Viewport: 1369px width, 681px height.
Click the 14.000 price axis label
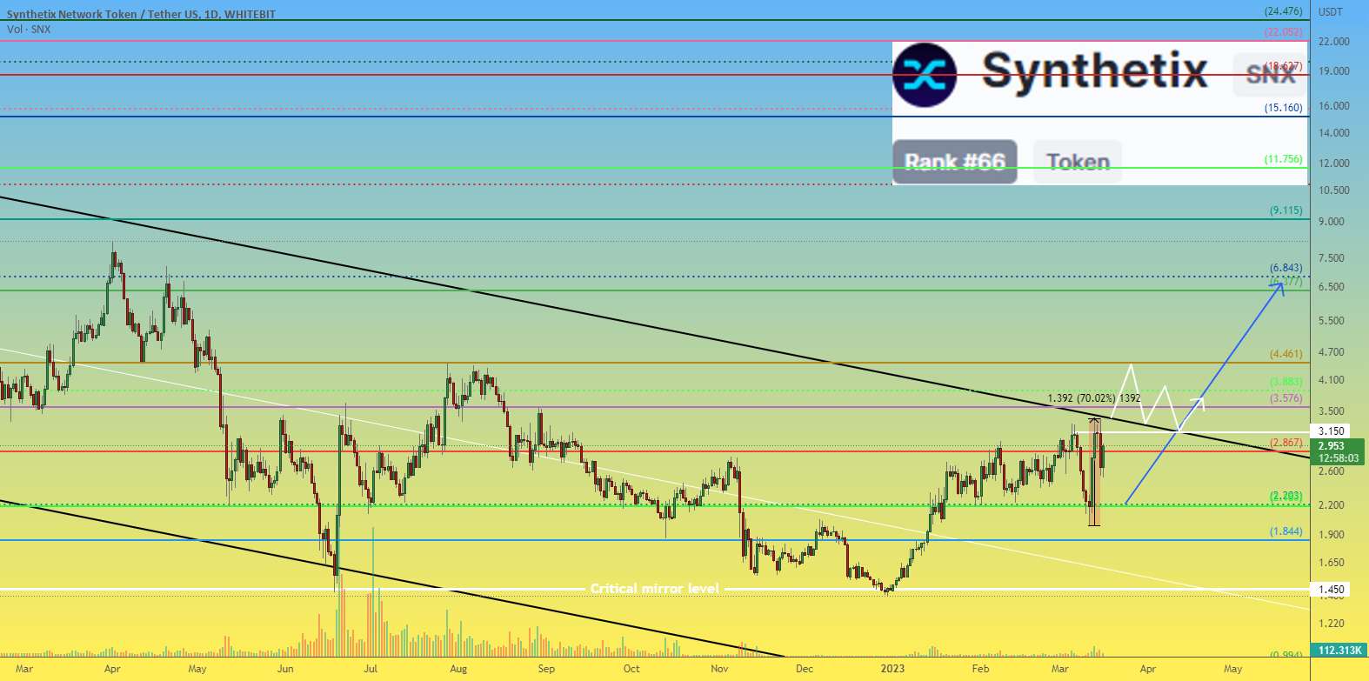[1334, 133]
